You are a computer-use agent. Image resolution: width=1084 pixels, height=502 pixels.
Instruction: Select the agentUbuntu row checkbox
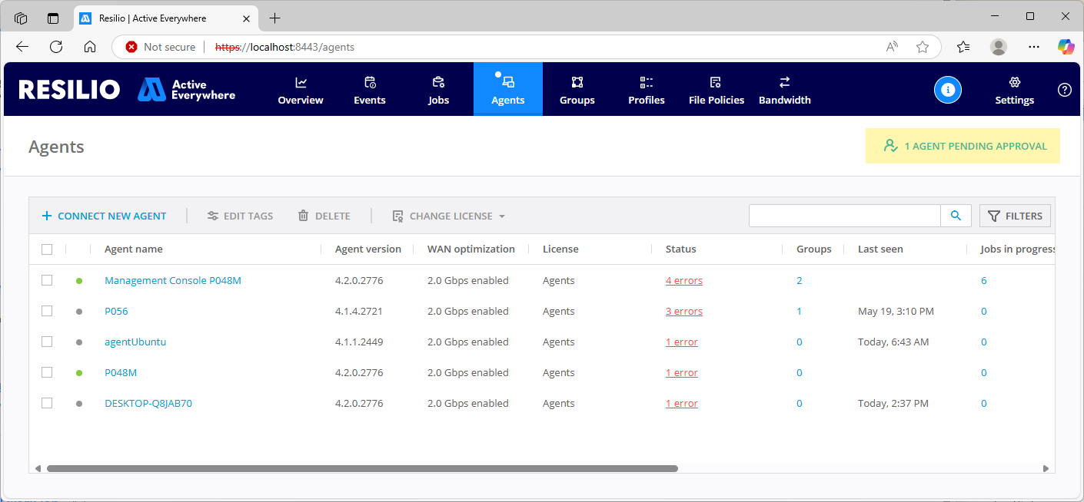[47, 342]
